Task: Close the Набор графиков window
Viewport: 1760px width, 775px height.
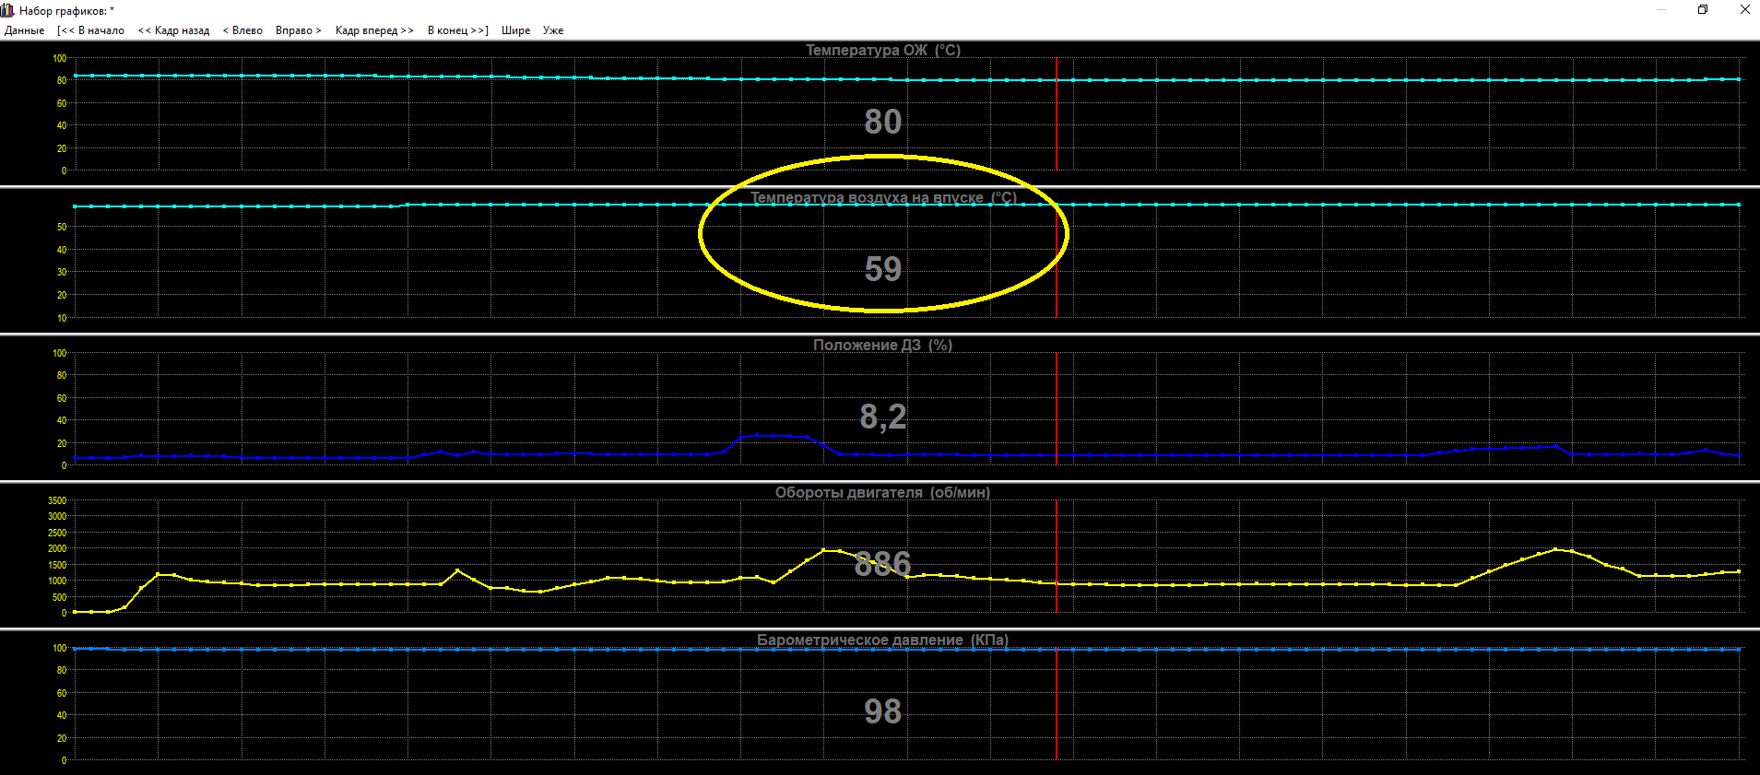Action: (1744, 9)
